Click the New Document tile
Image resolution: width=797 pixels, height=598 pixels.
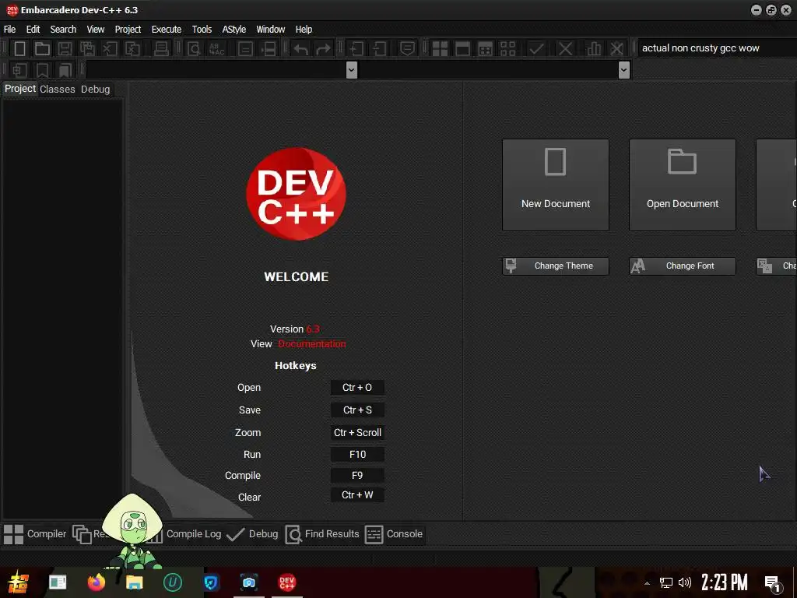[556, 185]
